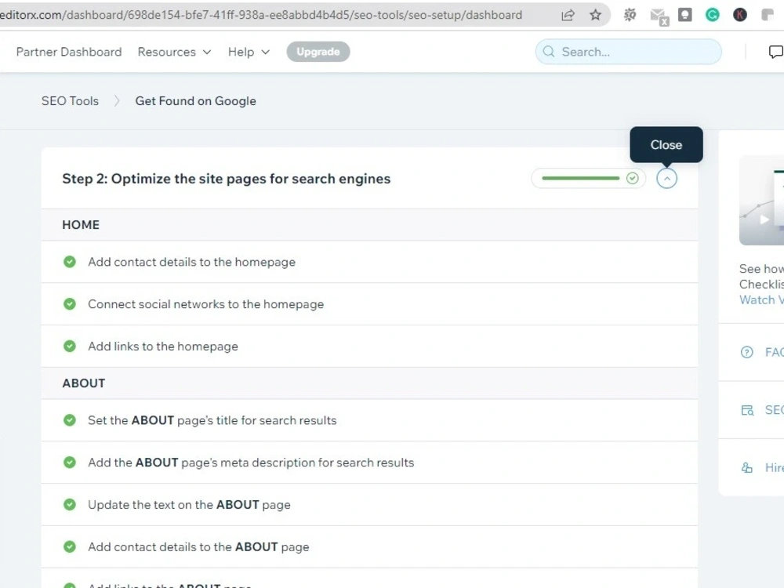Go to SEO Tools breadcrumb
Image resolution: width=784 pixels, height=588 pixels.
coord(70,100)
